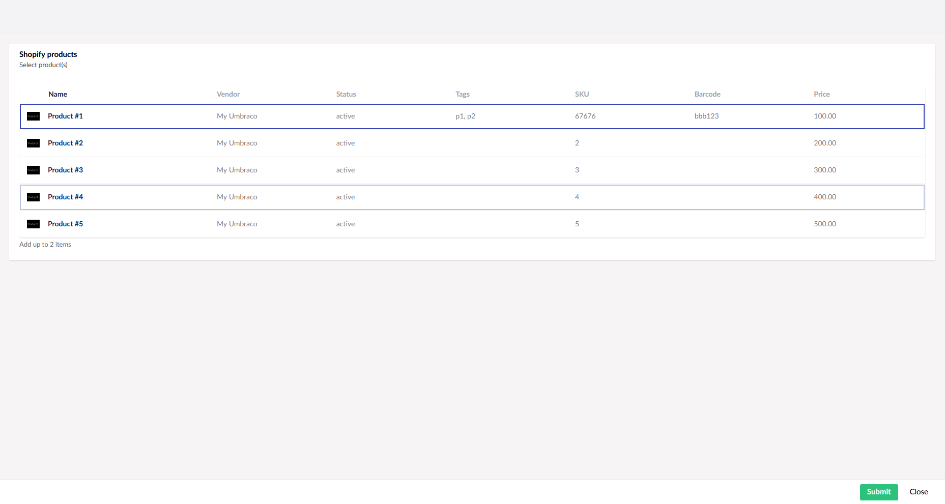Click the Product #3 thumbnail image
Screen dimensions: 945x504
coord(33,170)
